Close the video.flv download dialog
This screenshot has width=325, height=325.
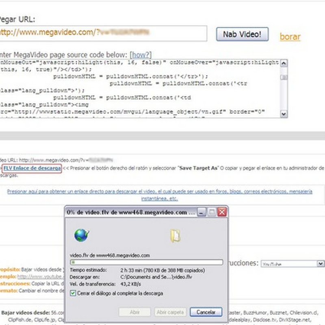pyautogui.click(x=222, y=212)
